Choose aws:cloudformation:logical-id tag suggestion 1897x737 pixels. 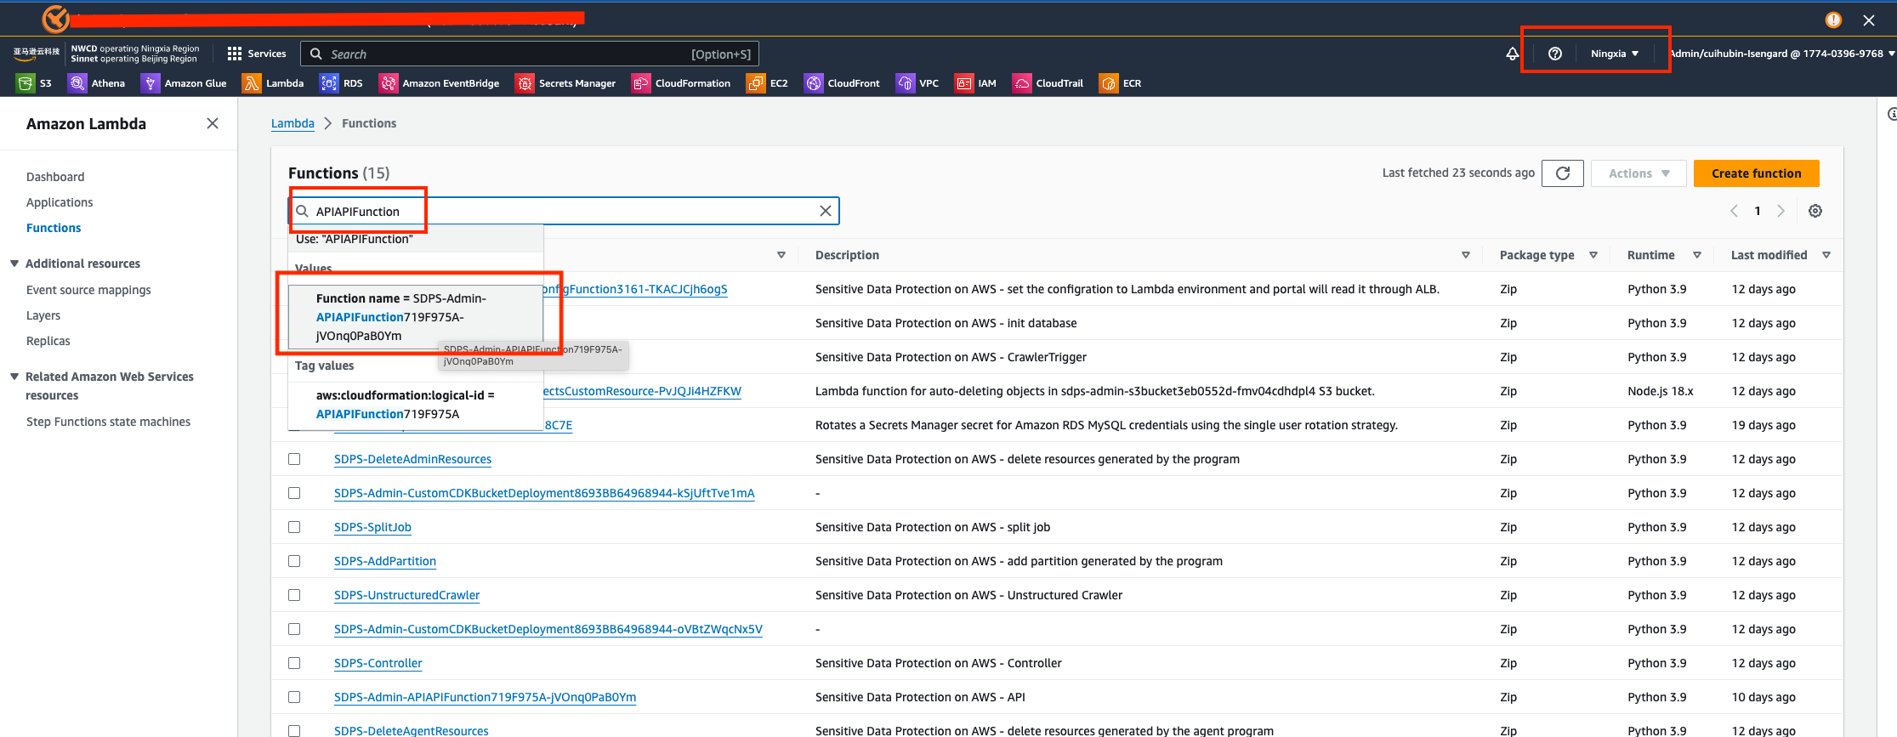point(416,405)
